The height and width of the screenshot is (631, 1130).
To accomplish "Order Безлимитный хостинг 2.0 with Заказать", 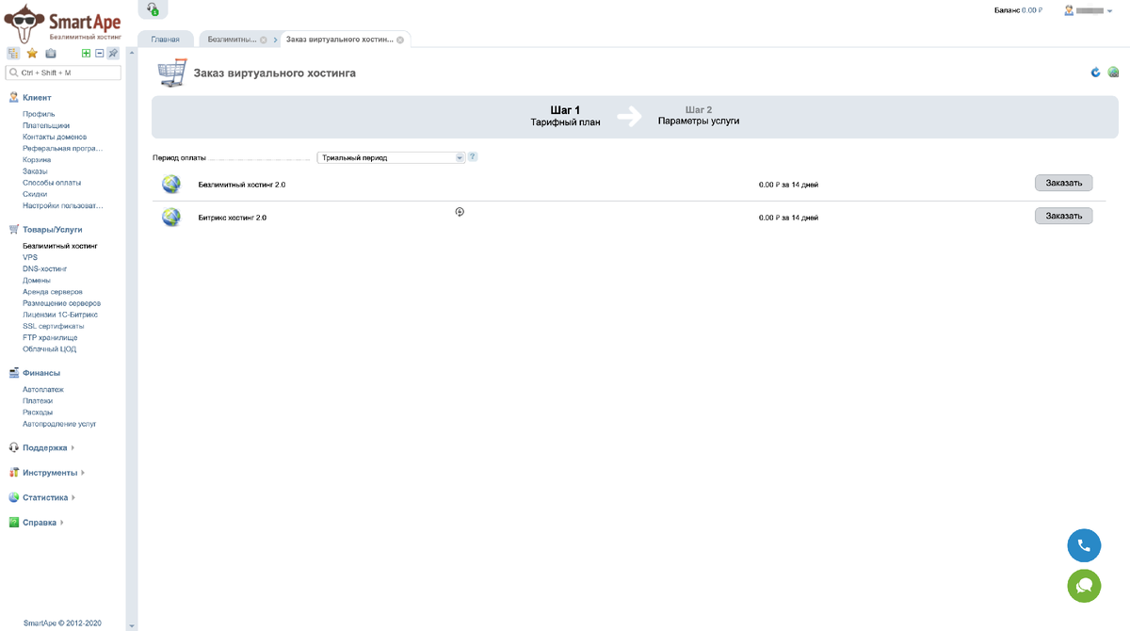I will pyautogui.click(x=1063, y=182).
